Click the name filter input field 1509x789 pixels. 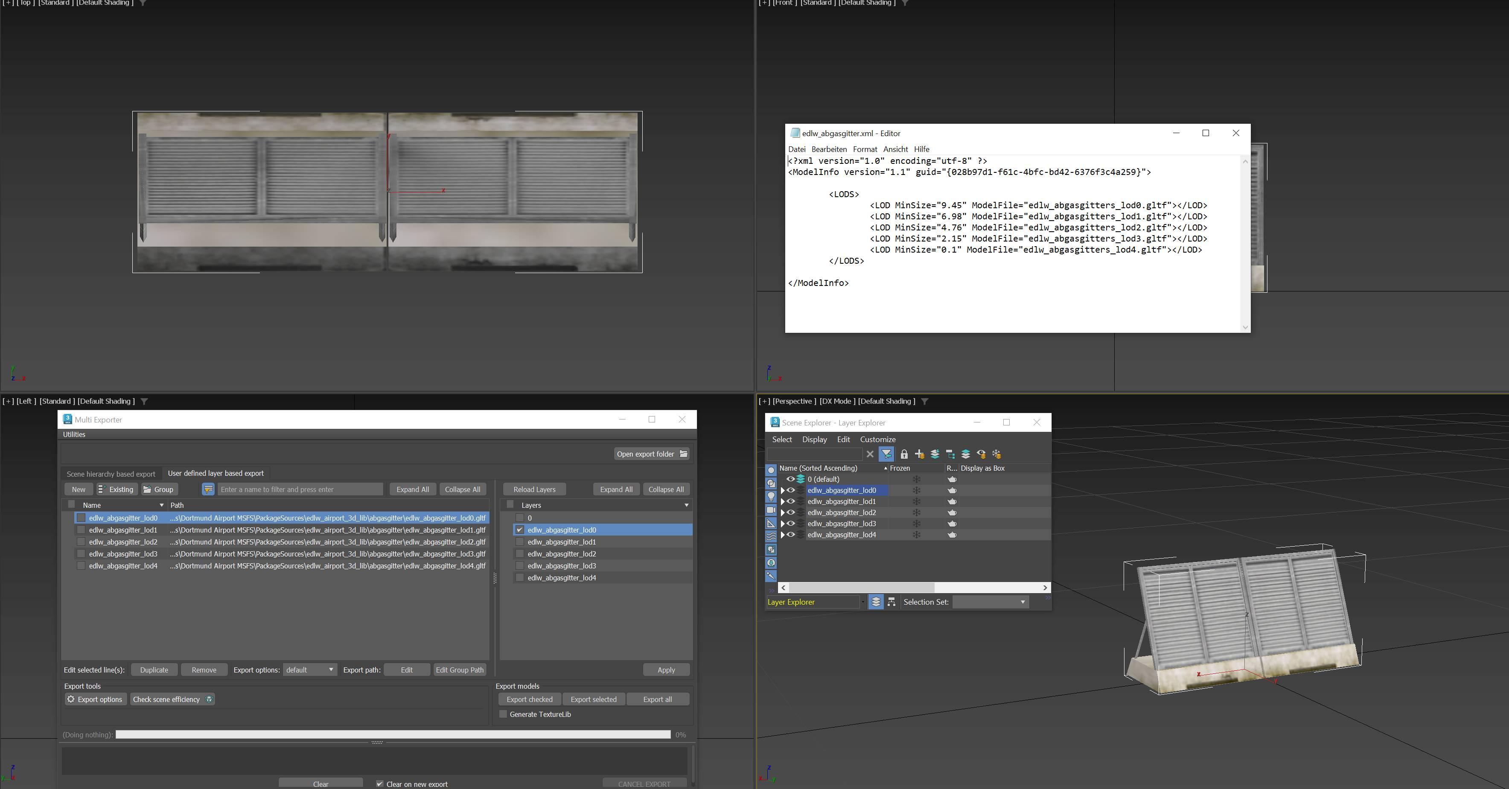(300, 489)
